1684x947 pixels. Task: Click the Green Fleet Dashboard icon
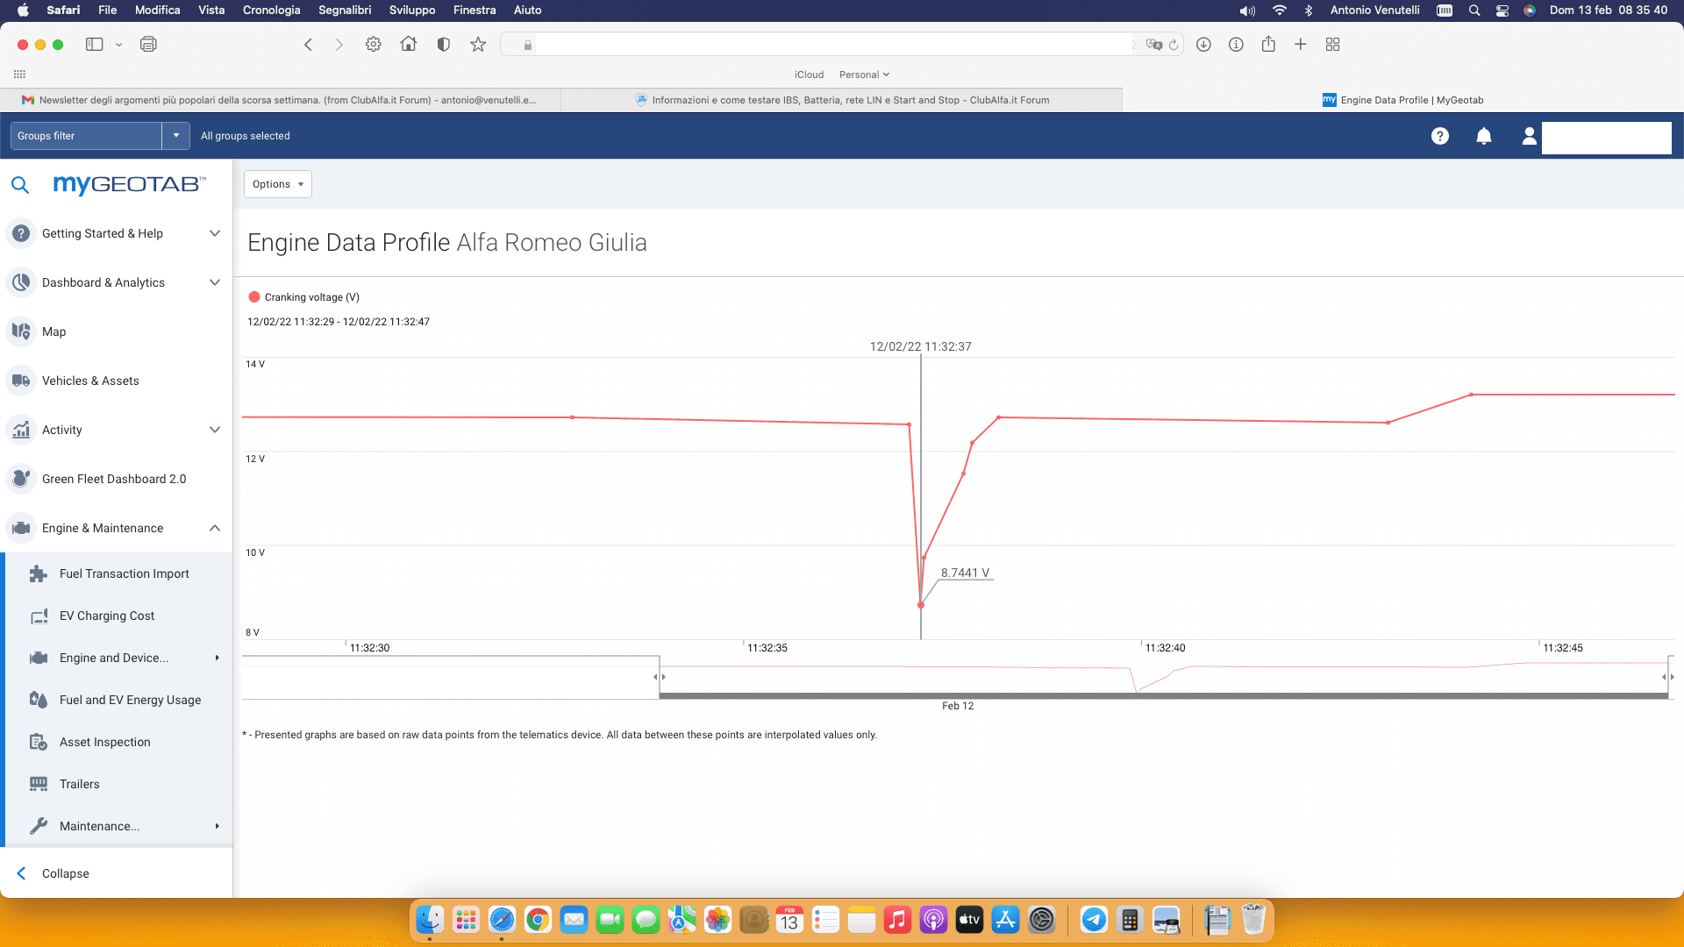coord(21,479)
